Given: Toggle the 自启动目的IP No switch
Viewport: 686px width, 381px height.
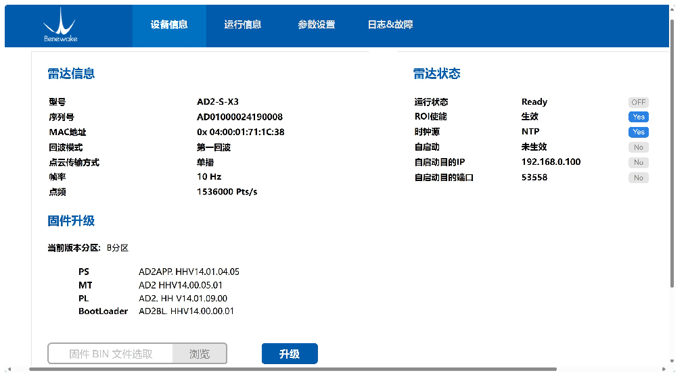Looking at the screenshot, I should 639,163.
